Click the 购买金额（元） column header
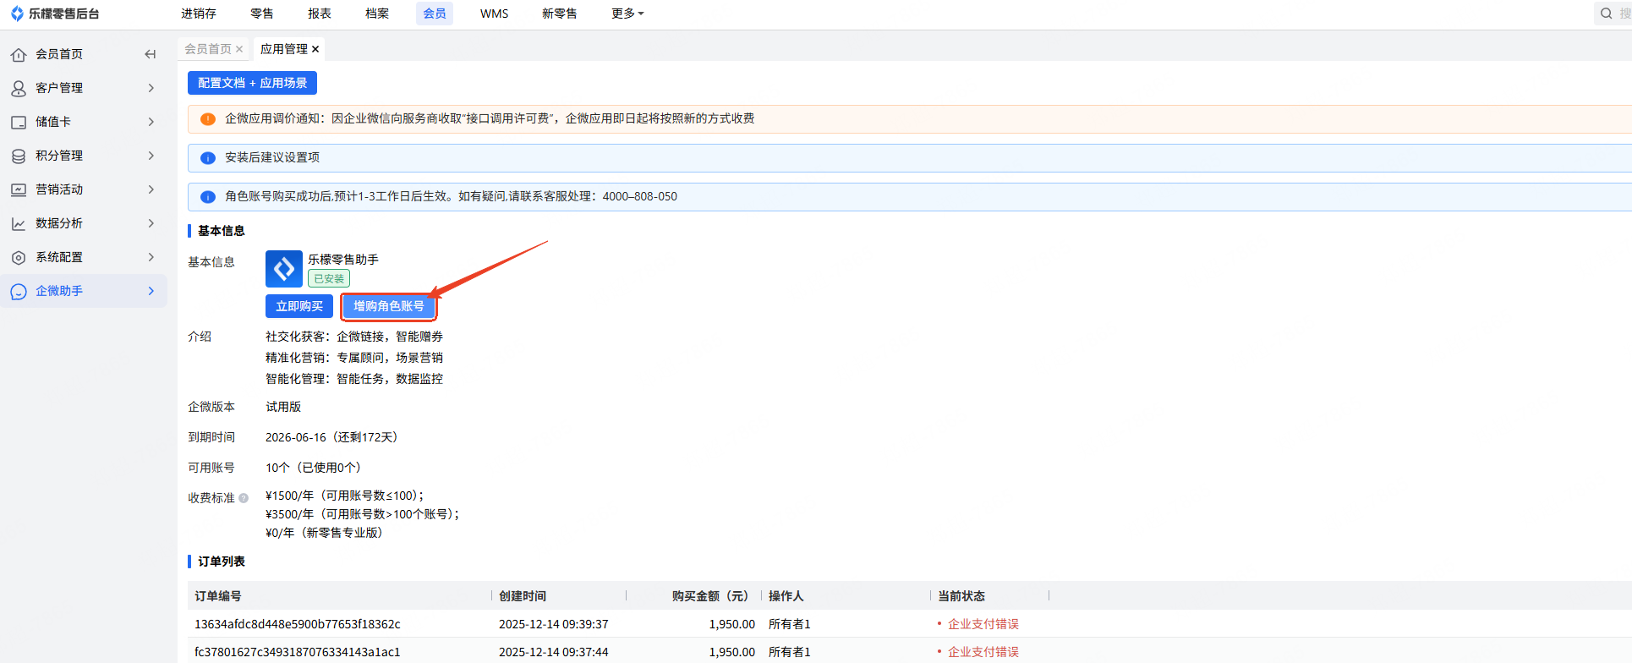 (x=710, y=596)
